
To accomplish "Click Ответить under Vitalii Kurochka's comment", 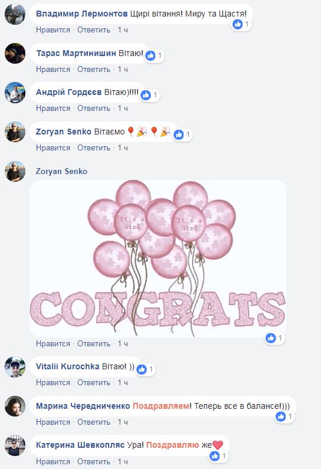I will click(94, 382).
